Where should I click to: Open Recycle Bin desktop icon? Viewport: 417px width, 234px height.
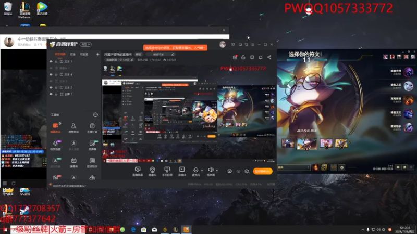click(8, 8)
